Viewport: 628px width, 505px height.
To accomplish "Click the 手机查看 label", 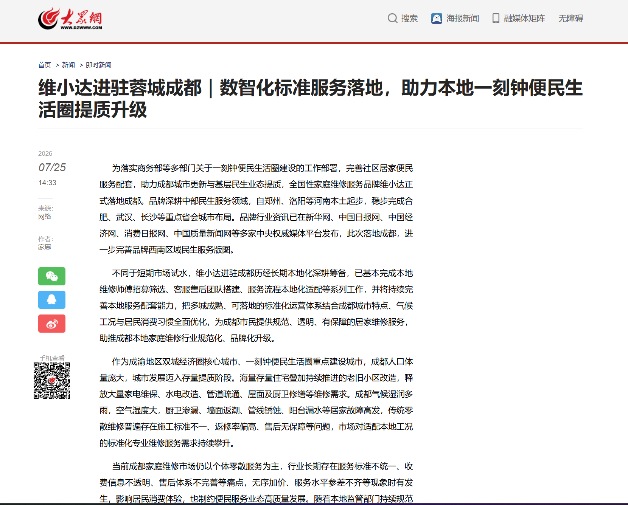I will 52,358.
